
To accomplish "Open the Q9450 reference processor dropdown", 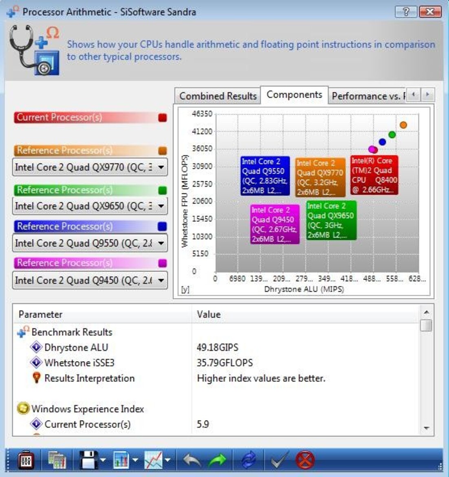I will (x=90, y=280).
